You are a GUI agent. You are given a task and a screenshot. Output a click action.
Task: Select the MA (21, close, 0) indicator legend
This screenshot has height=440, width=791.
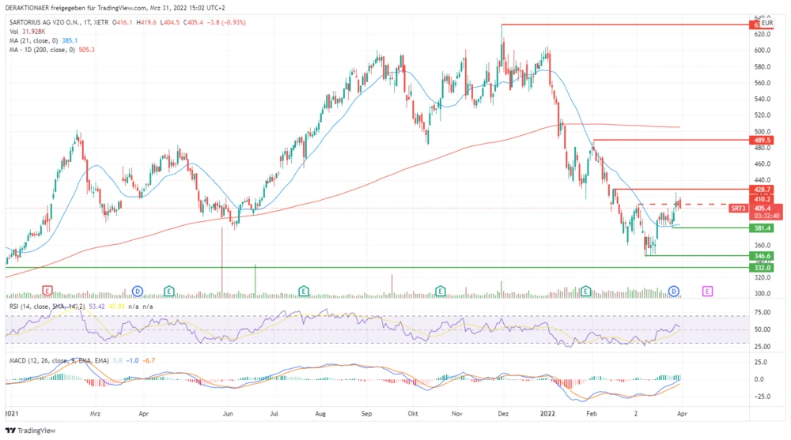pyautogui.click(x=37, y=41)
